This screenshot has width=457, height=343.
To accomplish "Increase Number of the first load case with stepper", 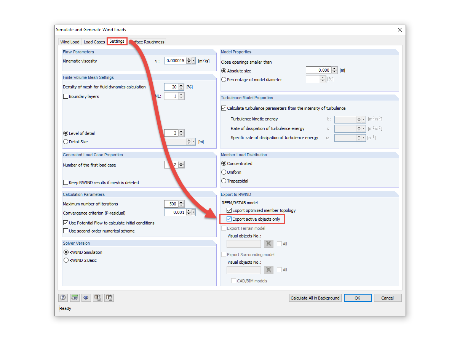I will tap(181, 163).
